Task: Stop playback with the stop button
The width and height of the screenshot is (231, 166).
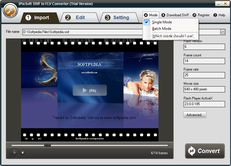Action: [23, 153]
